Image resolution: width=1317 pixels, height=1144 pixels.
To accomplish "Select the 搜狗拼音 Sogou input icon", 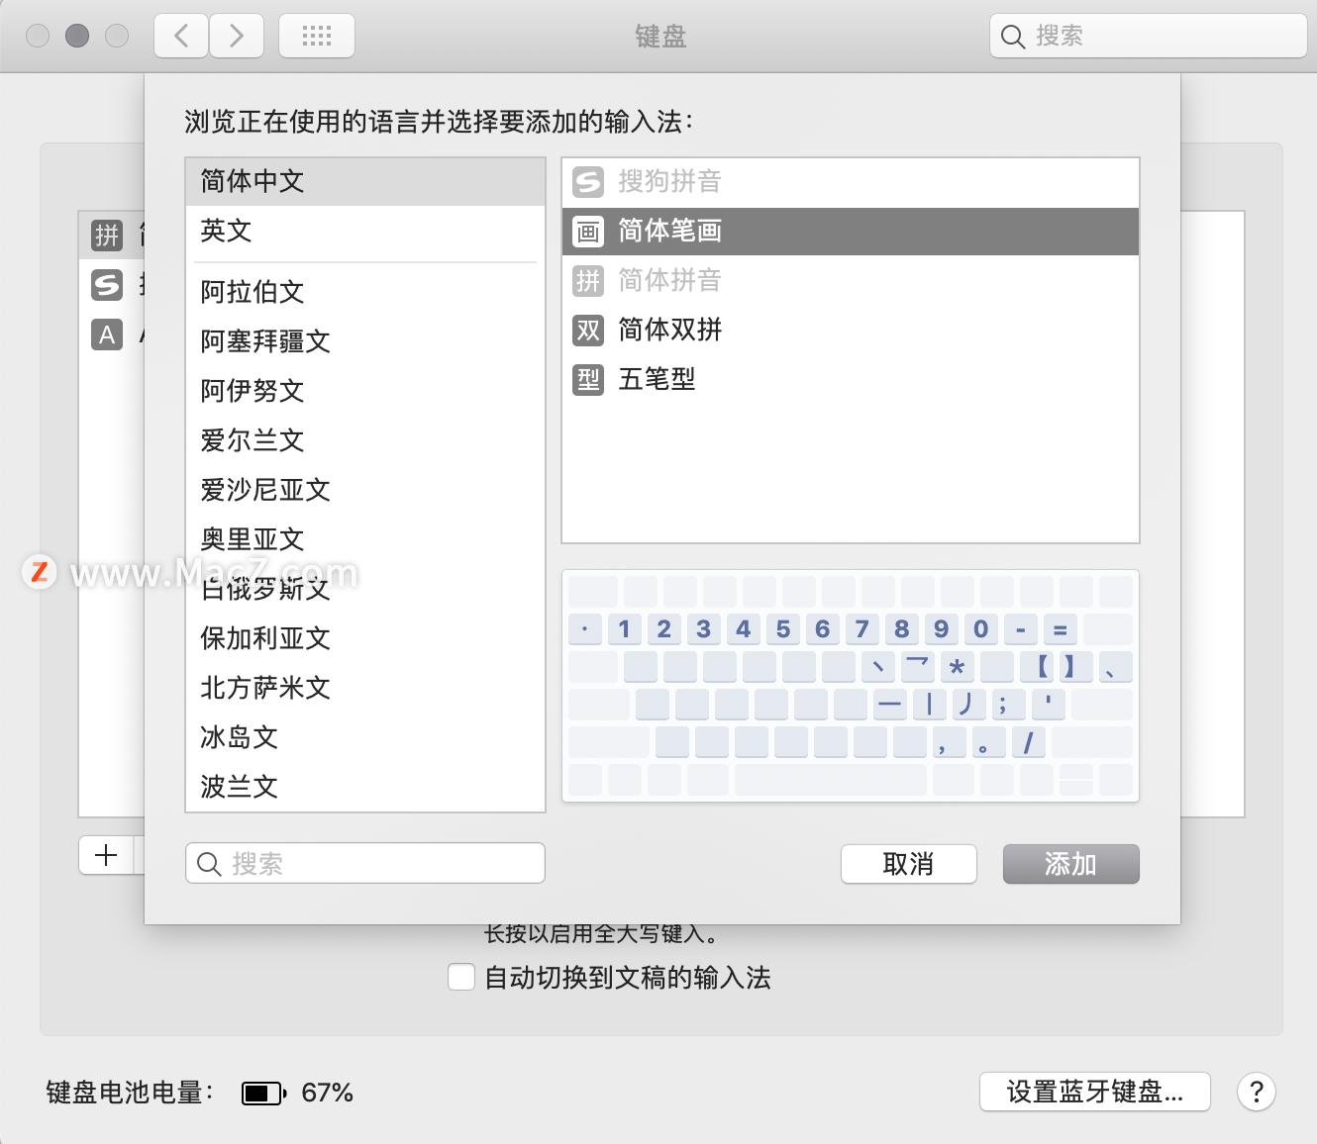I will click(x=588, y=182).
